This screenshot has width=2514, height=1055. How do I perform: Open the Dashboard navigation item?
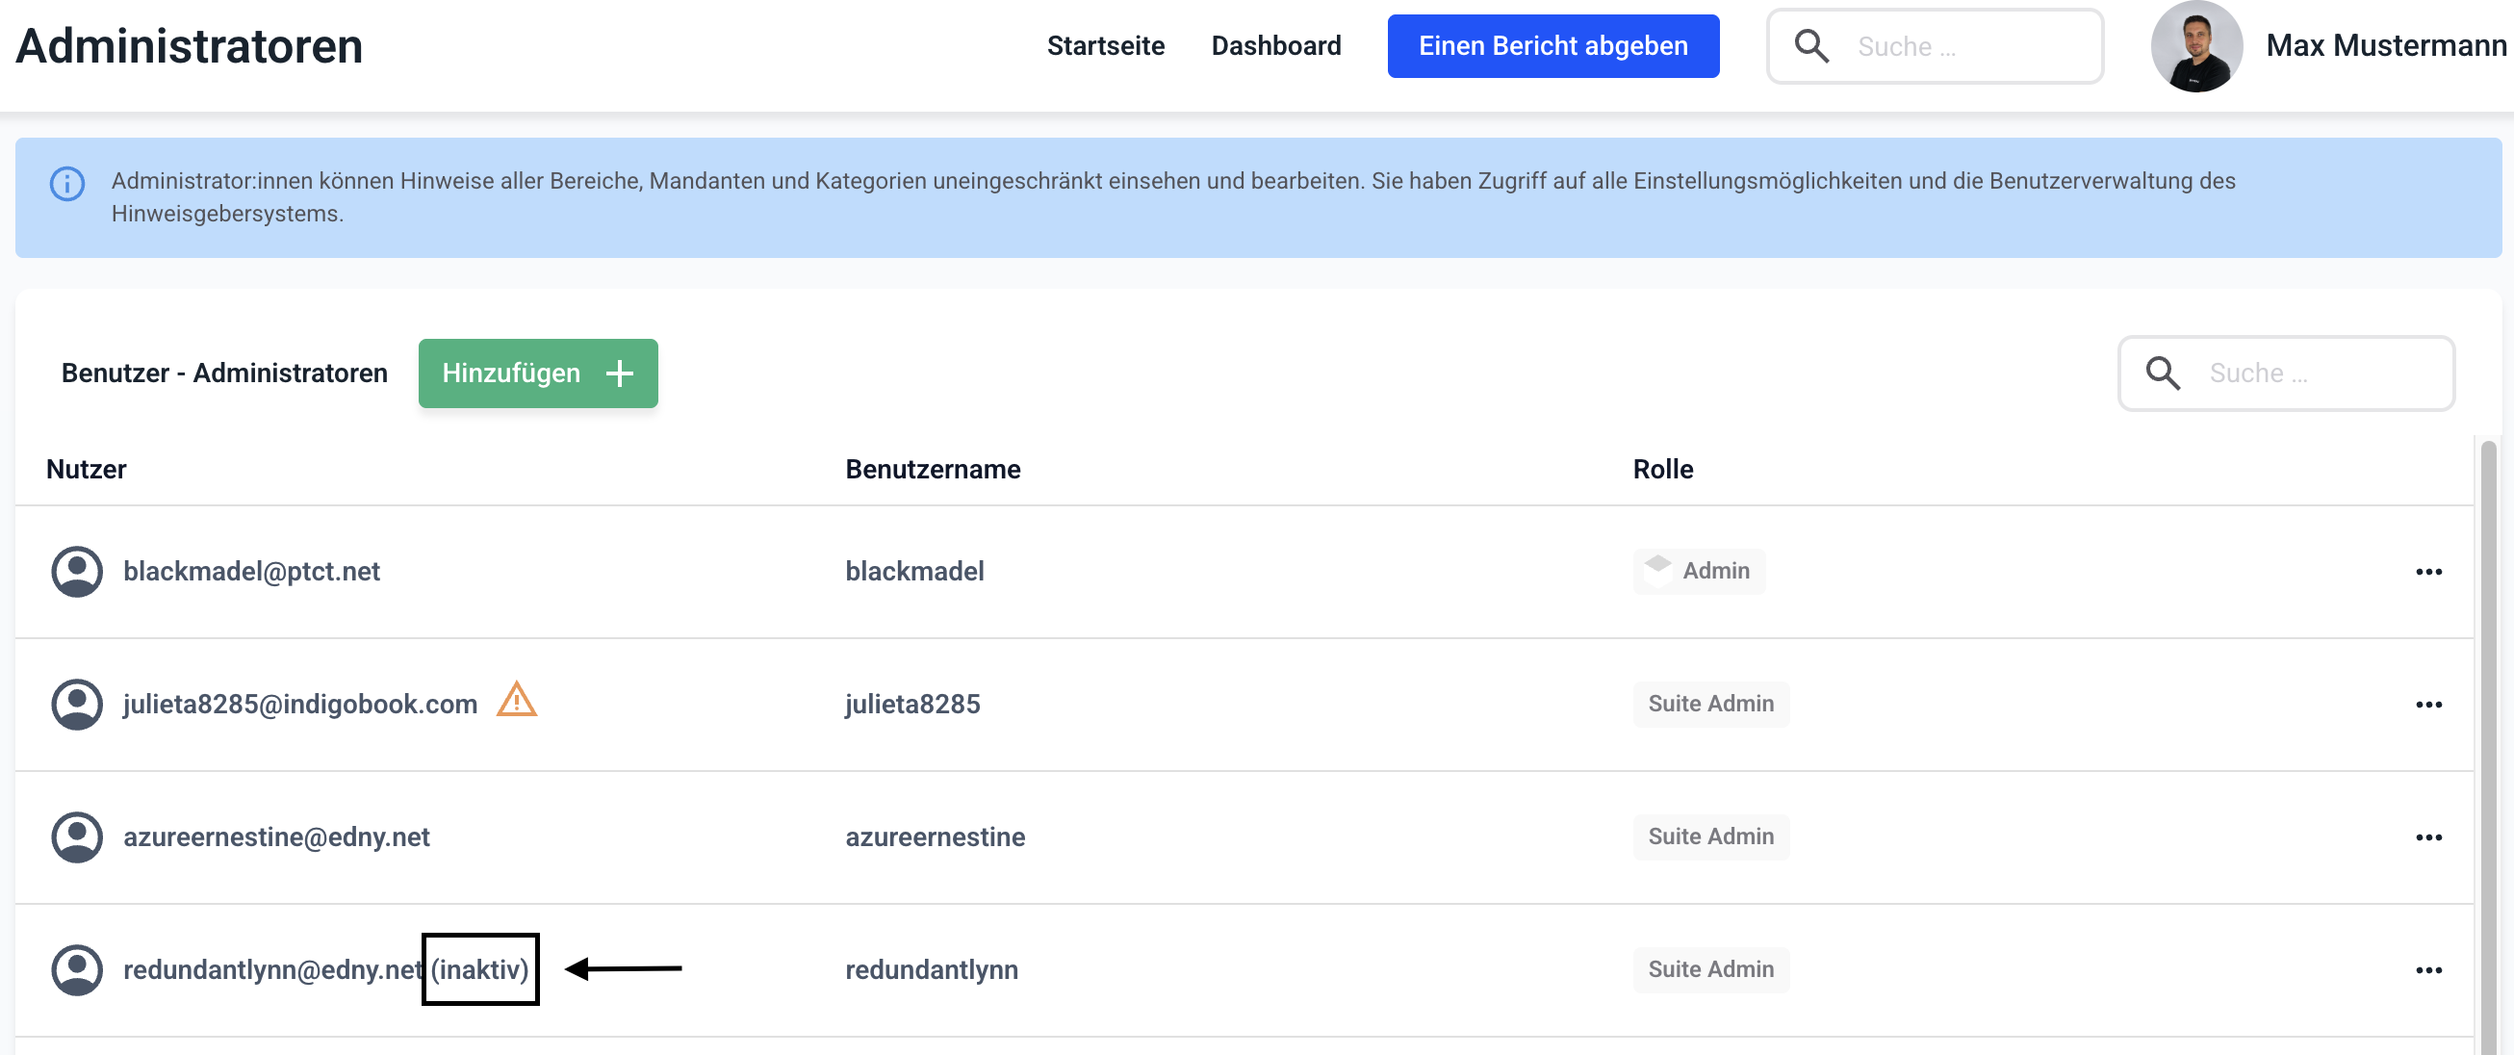click(x=1275, y=46)
